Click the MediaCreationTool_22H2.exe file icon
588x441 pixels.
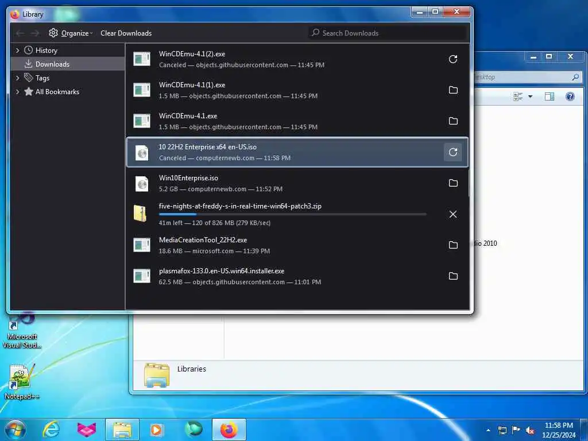(x=142, y=245)
